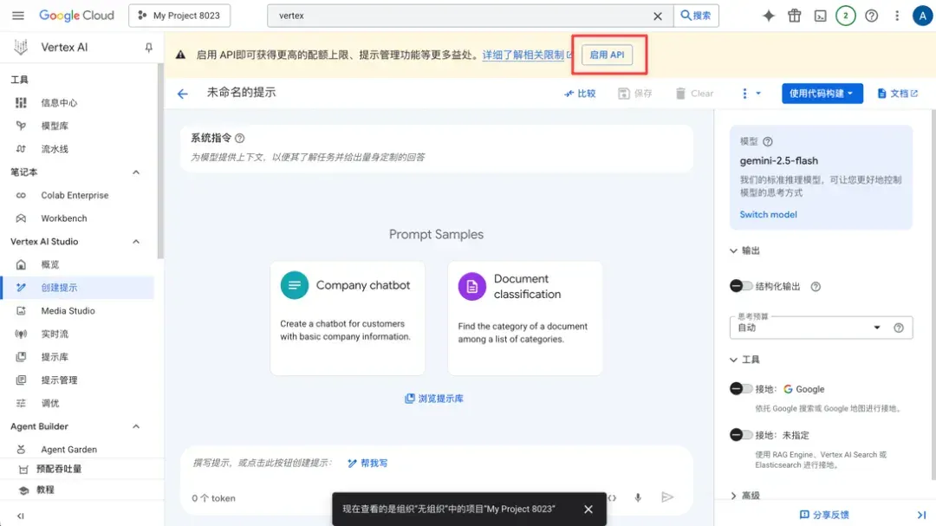Collapse the Vertex AI Studio section
This screenshot has height=526, width=936.
click(x=135, y=242)
